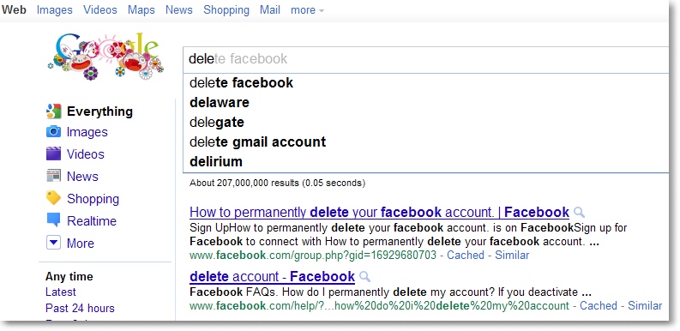
Task: Select the 'delirium' suggestion
Action: coord(216,162)
